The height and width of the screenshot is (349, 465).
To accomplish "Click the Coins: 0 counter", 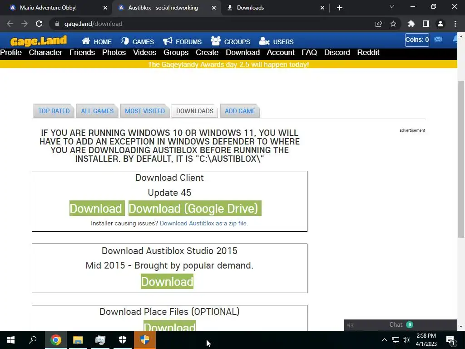I will (417, 40).
